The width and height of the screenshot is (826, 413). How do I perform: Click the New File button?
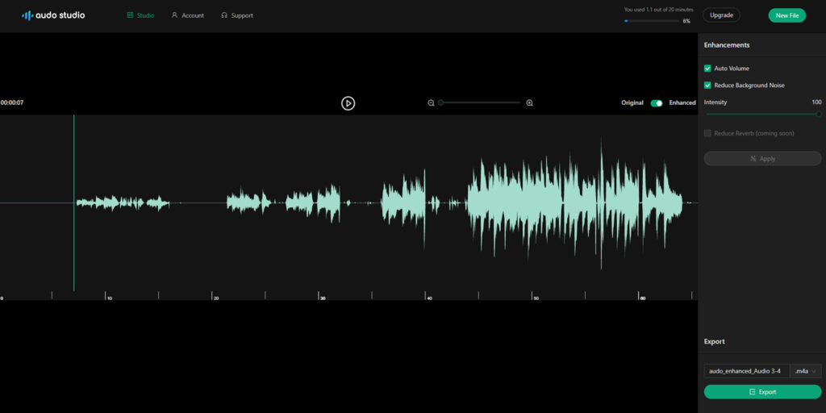(x=787, y=15)
